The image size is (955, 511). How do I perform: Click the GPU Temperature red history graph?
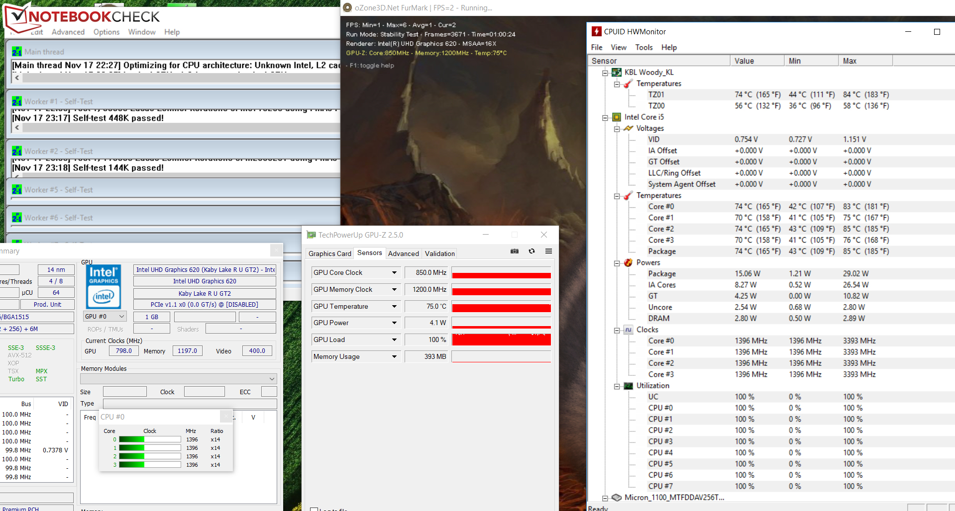(501, 307)
